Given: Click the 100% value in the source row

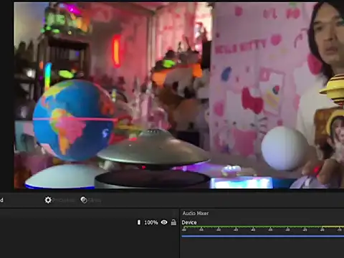Looking at the screenshot, I should [x=151, y=223].
